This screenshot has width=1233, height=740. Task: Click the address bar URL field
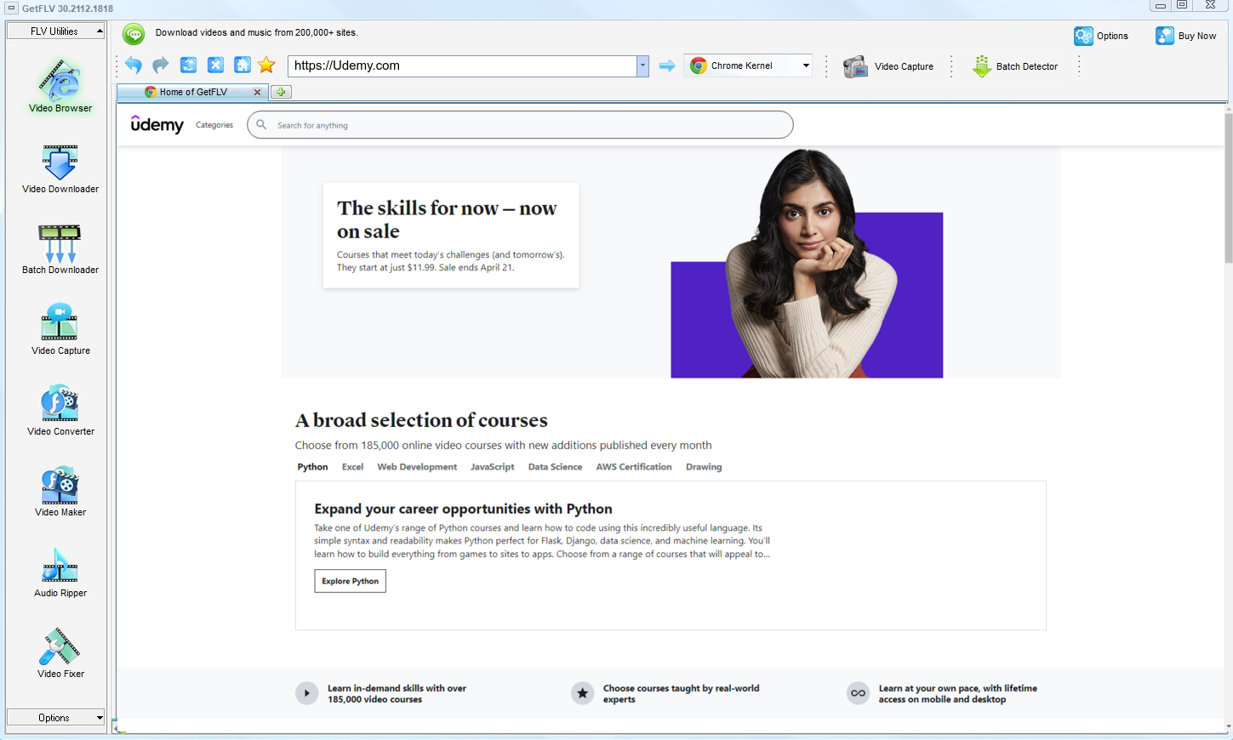pos(462,65)
